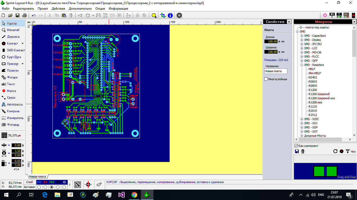This screenshot has height=200, width=357.
Task: Select the Курсор tool
Action: tap(13, 23)
